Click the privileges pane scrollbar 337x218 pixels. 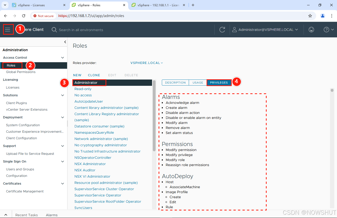pyautogui.click(x=332, y=90)
